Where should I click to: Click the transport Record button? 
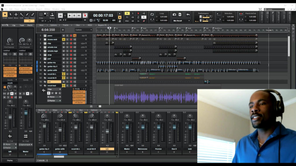coord(85,16)
